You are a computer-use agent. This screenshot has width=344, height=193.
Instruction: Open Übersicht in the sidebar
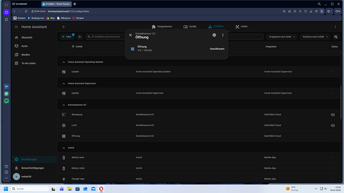(x=34, y=37)
